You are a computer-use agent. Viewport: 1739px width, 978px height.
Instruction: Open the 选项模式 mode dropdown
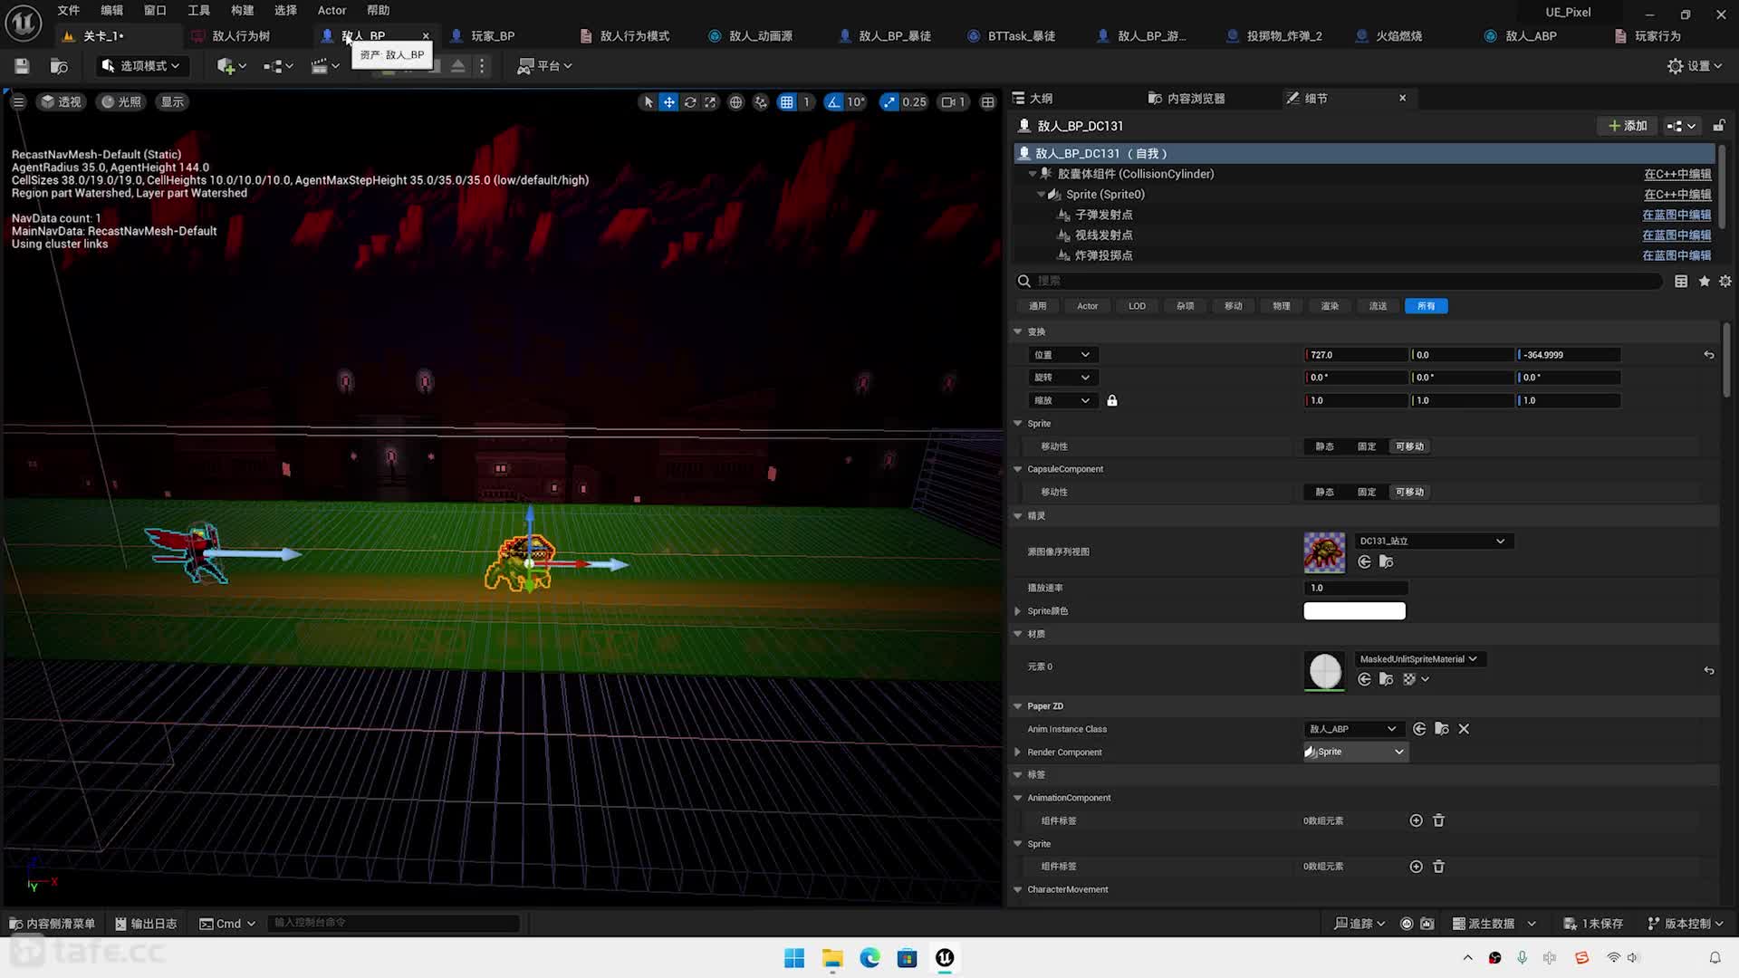tap(140, 66)
